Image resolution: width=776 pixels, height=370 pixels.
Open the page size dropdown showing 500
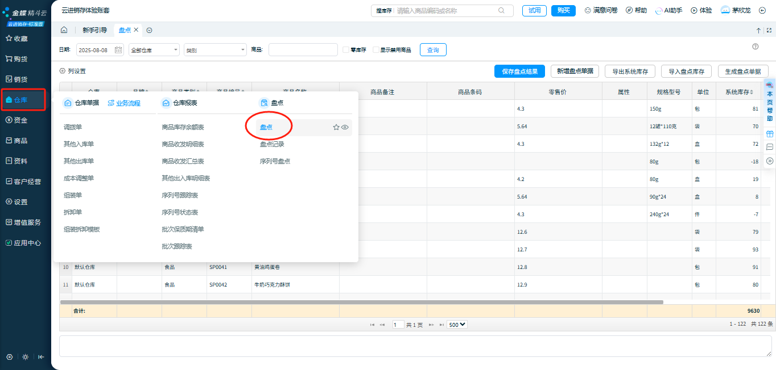point(457,325)
